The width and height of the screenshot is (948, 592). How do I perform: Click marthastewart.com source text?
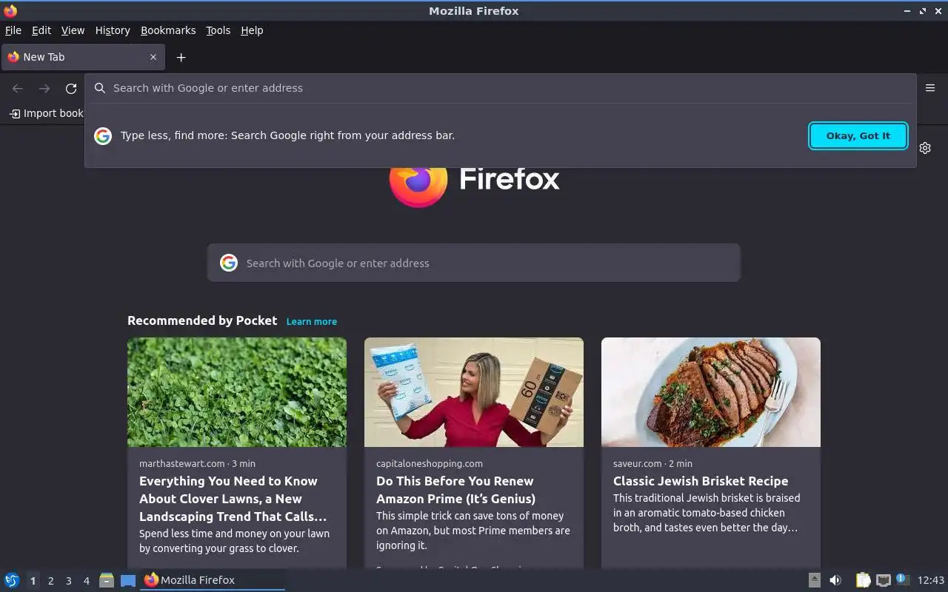click(x=182, y=463)
